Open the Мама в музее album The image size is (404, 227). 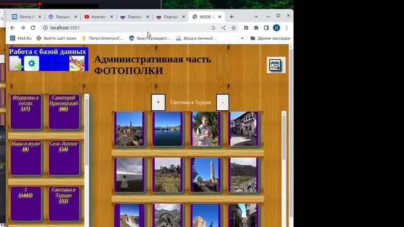[26, 158]
